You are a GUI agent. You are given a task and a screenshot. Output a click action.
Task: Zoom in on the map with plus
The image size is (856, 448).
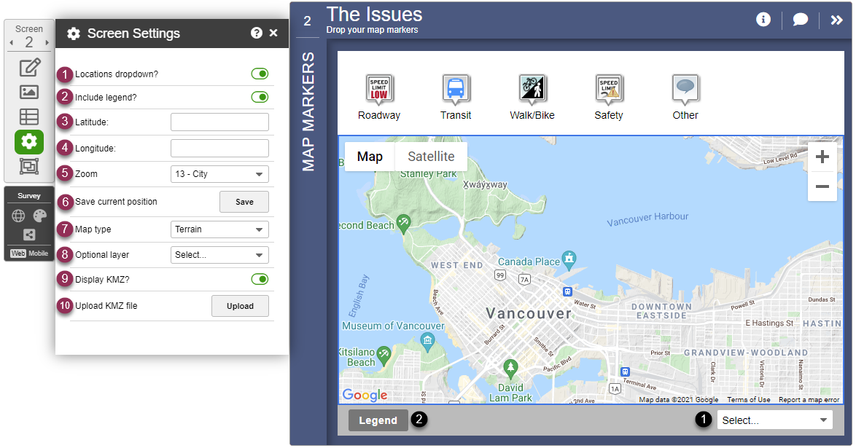822,157
